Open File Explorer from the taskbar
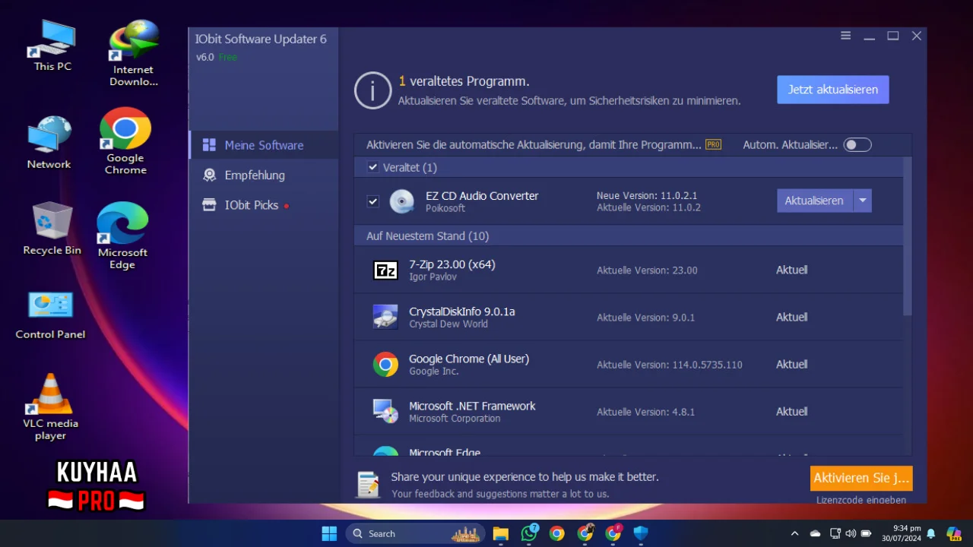 [500, 533]
